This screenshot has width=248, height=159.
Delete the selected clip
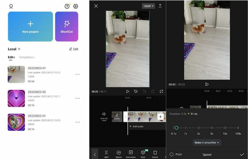(x=155, y=154)
